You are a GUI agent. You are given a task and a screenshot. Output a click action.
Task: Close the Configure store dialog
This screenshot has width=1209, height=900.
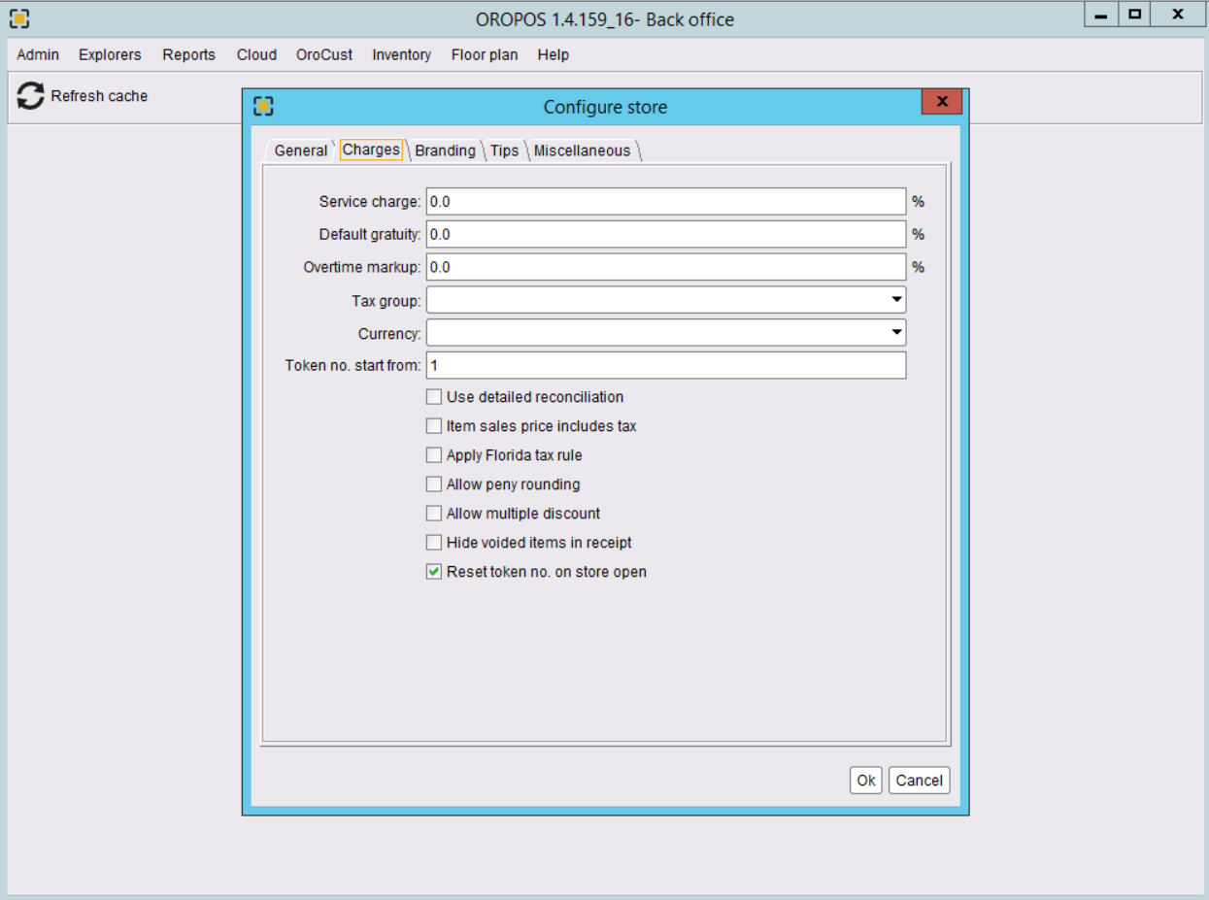coord(941,102)
